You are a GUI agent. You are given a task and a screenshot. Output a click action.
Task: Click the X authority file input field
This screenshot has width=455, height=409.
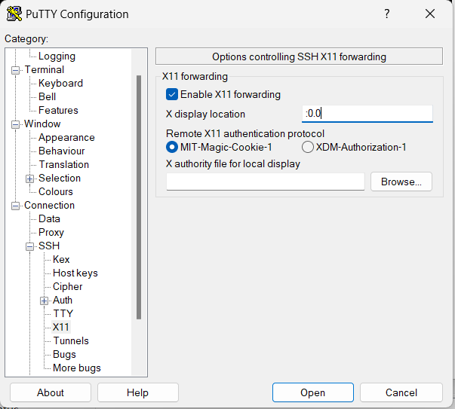(x=265, y=182)
